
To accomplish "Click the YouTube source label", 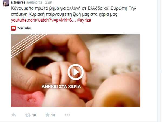I will click(x=24, y=28).
